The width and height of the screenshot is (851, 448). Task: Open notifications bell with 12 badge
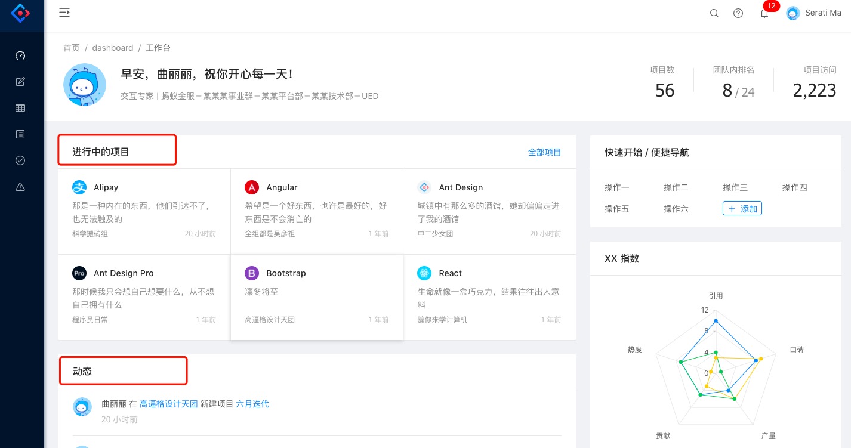coord(764,13)
